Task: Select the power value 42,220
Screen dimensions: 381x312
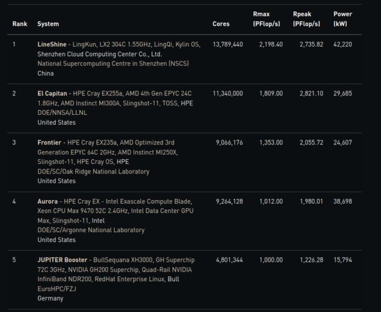Action: click(x=343, y=45)
